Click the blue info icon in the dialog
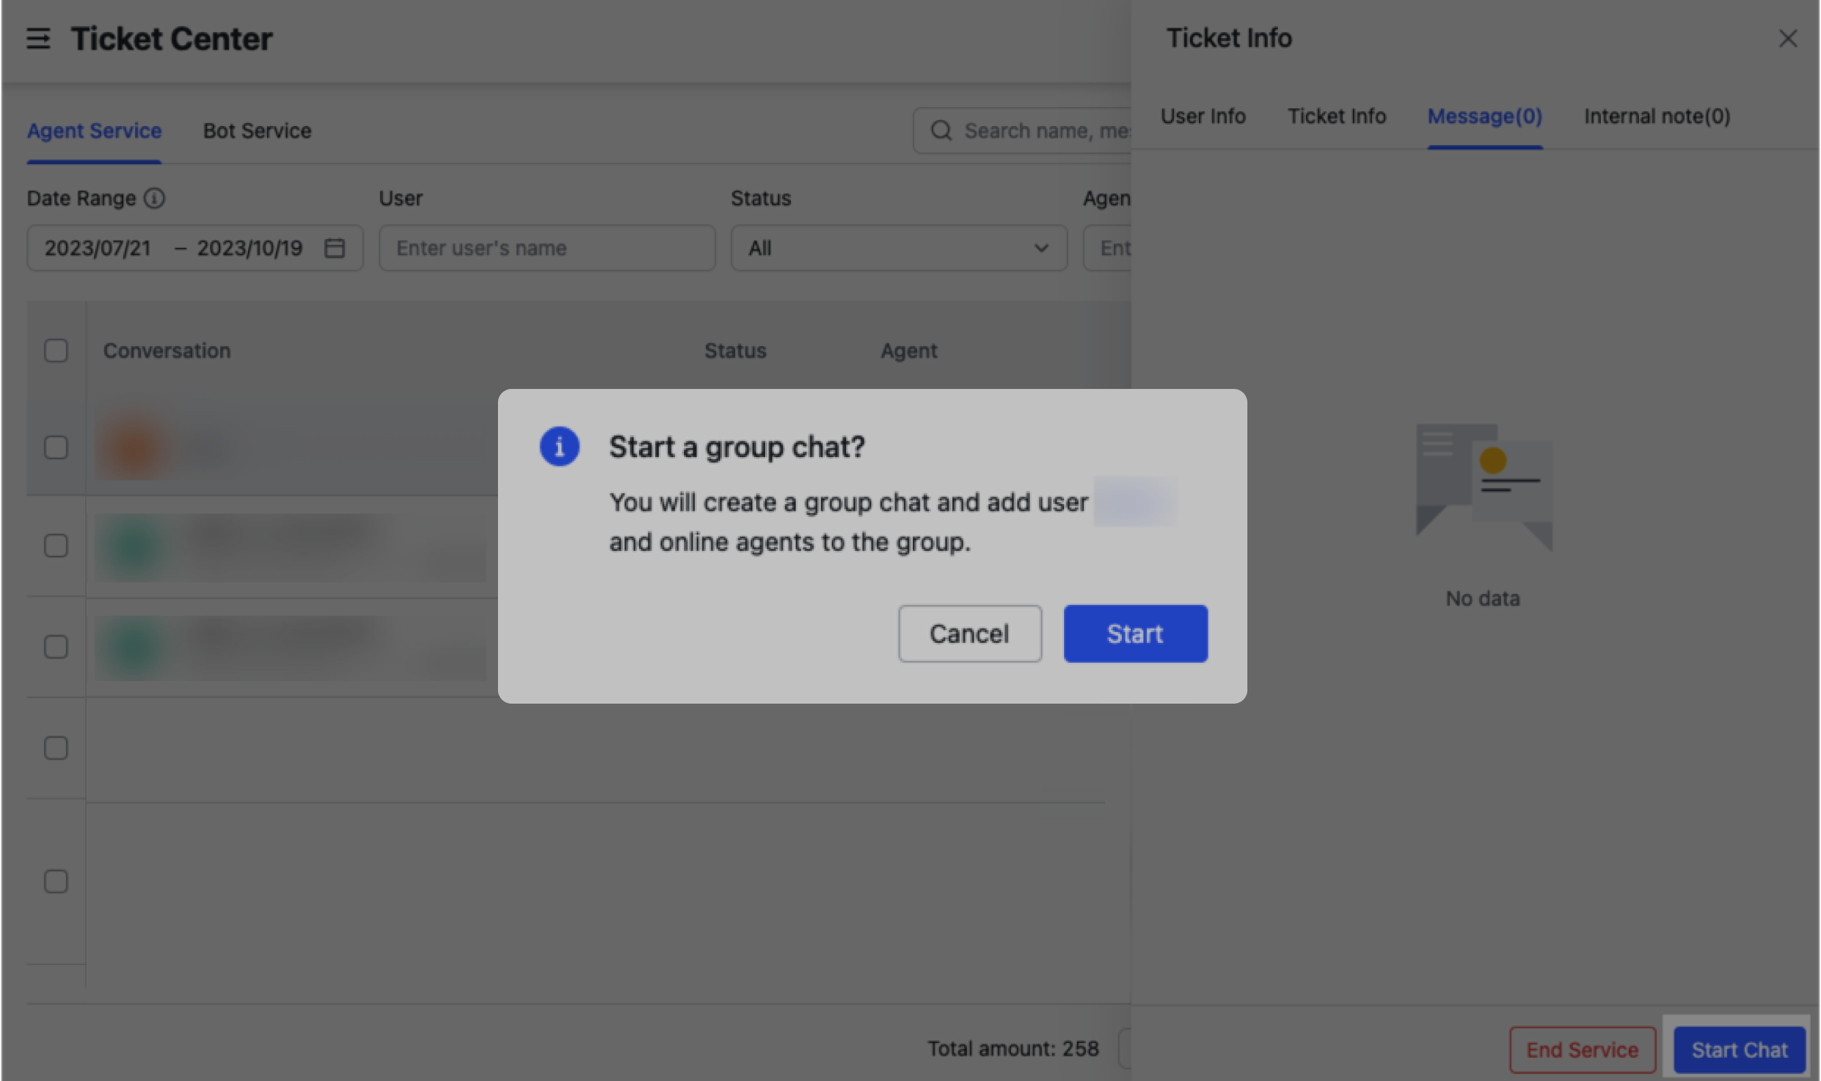The width and height of the screenshot is (1821, 1081). pyautogui.click(x=559, y=445)
